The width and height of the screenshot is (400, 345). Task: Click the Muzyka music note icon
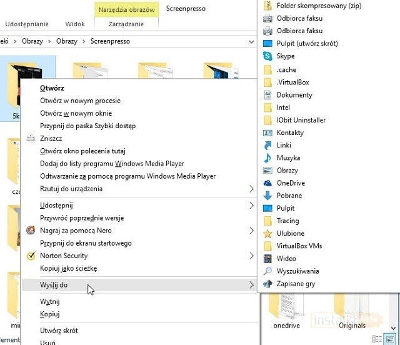coord(267,158)
